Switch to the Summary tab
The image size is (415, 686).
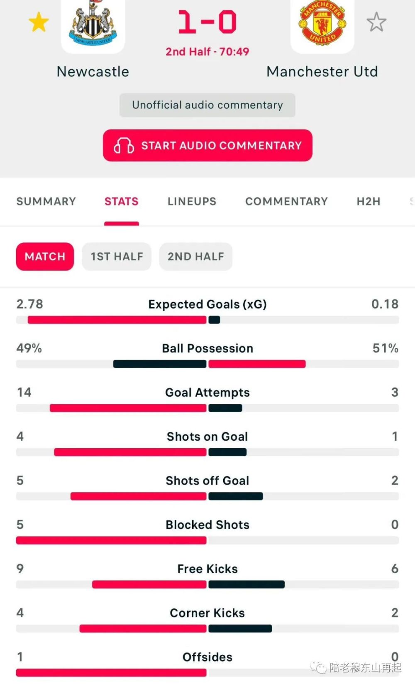46,201
